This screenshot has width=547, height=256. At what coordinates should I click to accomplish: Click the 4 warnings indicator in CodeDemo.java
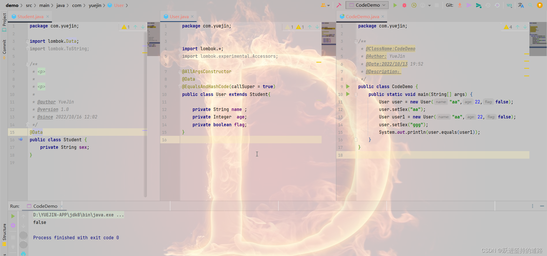point(508,27)
